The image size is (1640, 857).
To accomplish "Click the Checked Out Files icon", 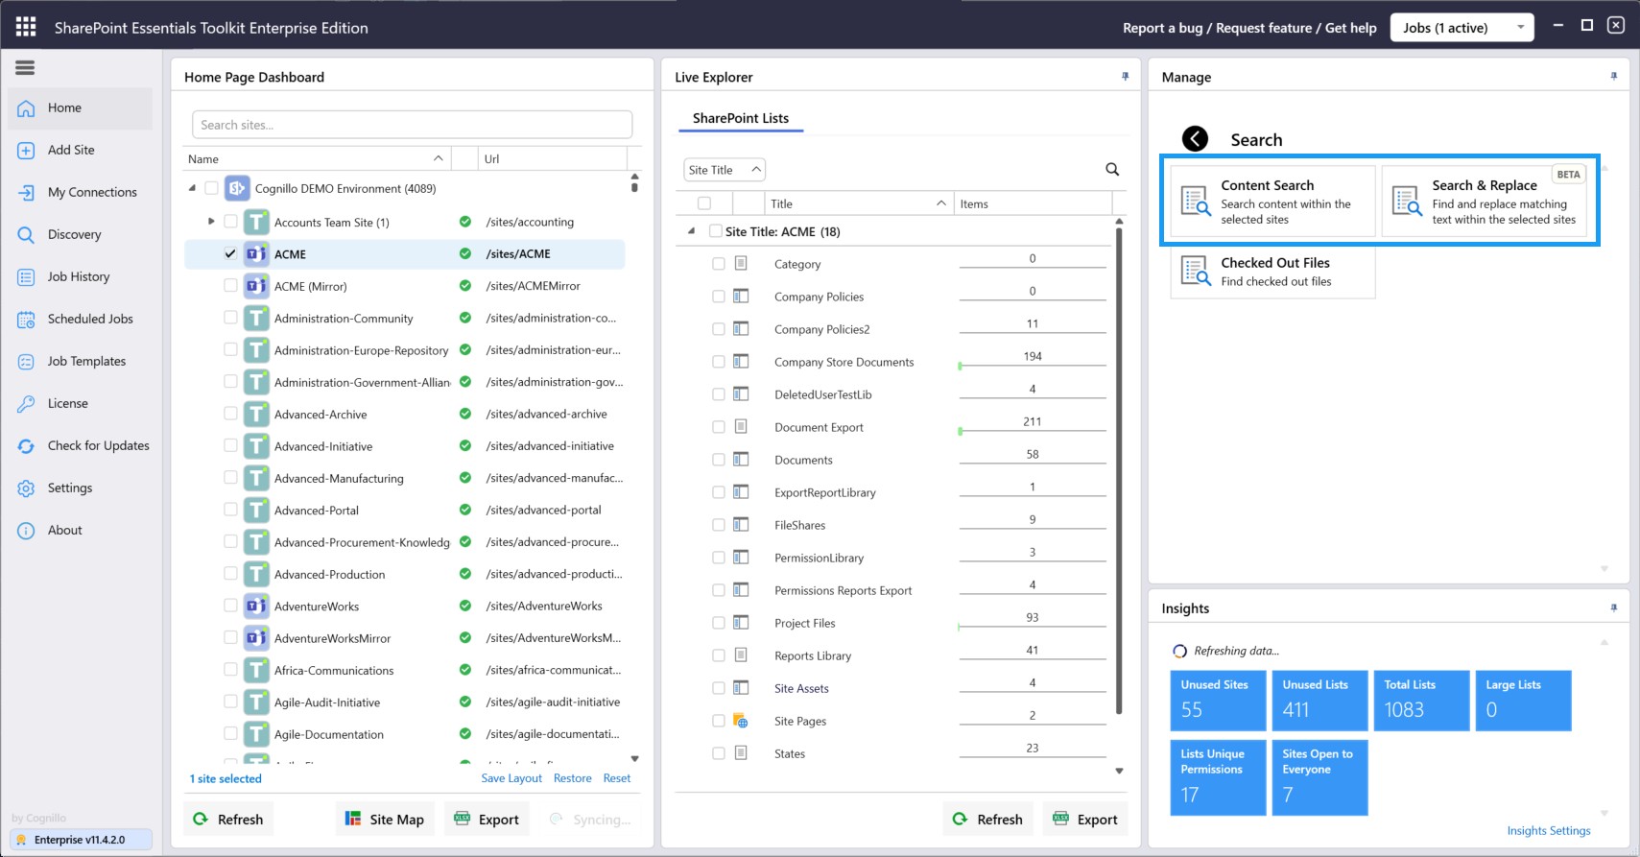I will click(1195, 272).
